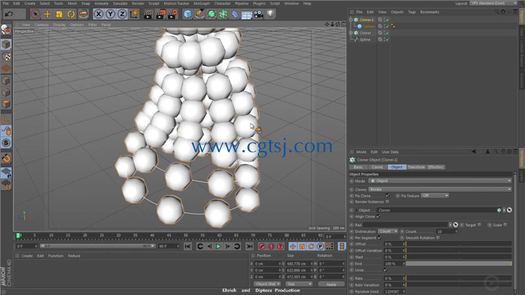Select Cloner.1 in object manager
This screenshot has width=525, height=295.
click(367, 20)
